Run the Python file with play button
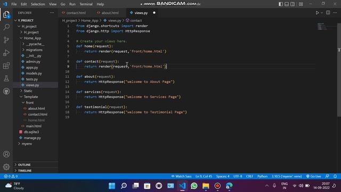 317,13
